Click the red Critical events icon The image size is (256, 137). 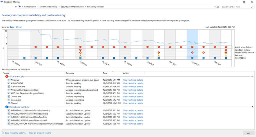click(x=7, y=76)
